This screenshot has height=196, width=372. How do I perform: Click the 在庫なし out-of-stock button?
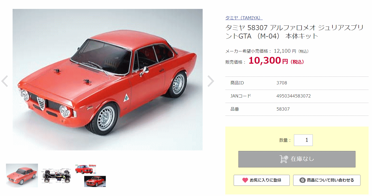point(297,159)
